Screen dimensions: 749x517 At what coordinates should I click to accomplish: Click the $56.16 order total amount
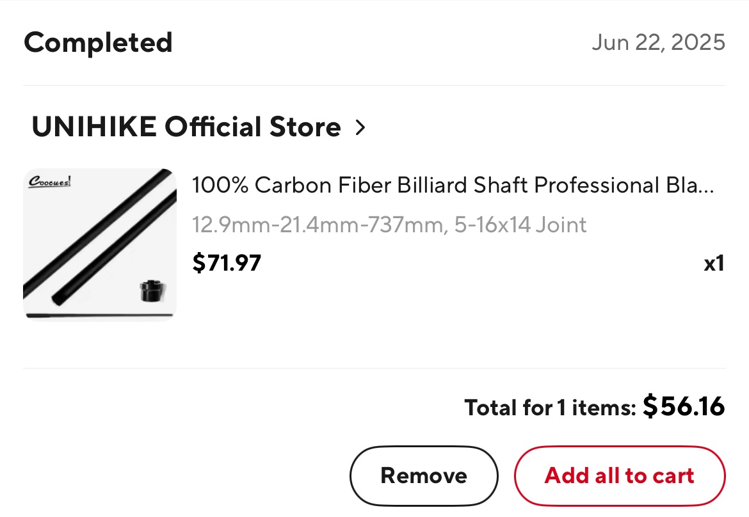[x=684, y=406]
